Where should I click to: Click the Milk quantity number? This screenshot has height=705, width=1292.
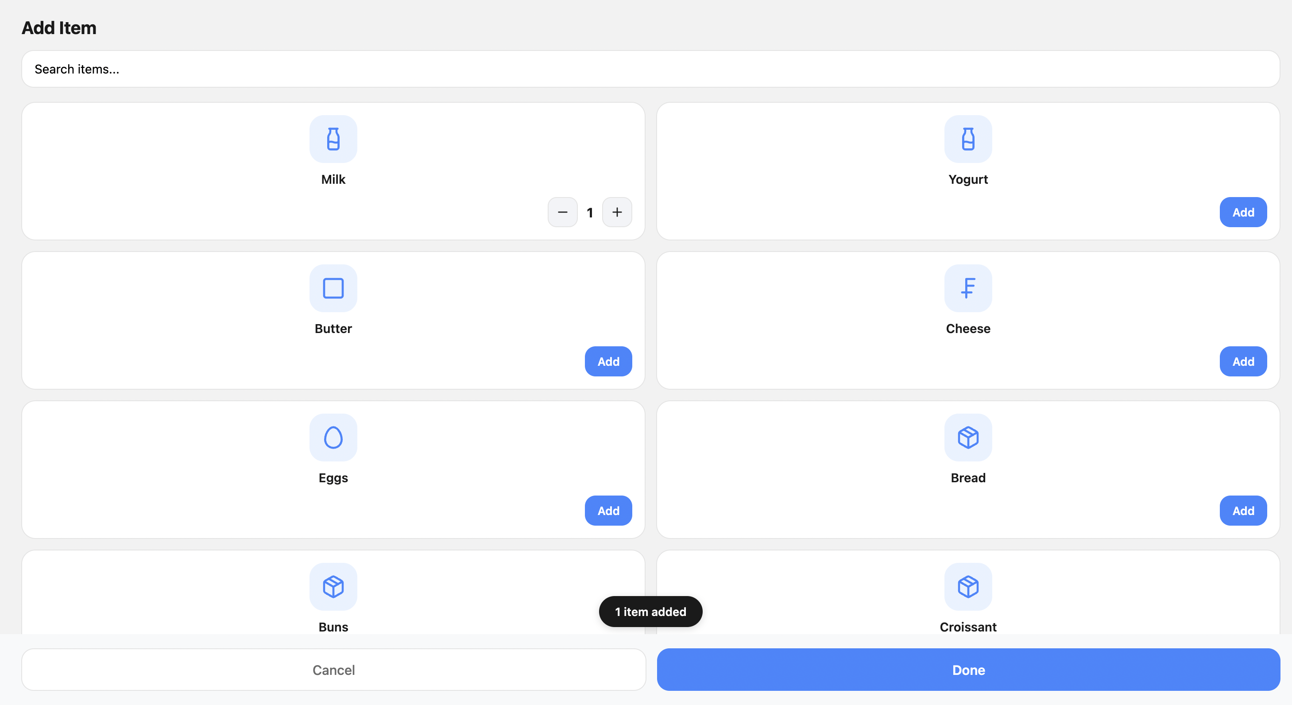tap(589, 213)
